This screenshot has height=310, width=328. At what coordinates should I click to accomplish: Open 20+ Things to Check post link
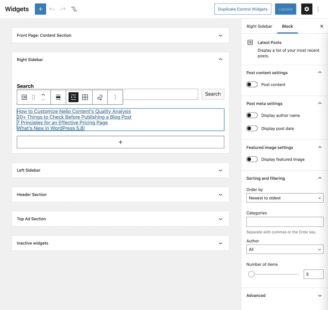74,117
